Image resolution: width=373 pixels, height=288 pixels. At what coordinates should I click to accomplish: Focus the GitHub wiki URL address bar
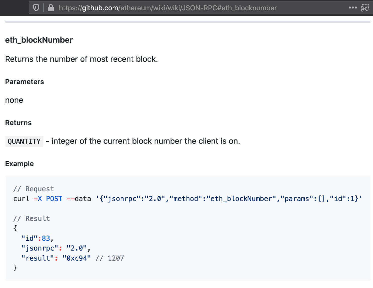point(168,8)
